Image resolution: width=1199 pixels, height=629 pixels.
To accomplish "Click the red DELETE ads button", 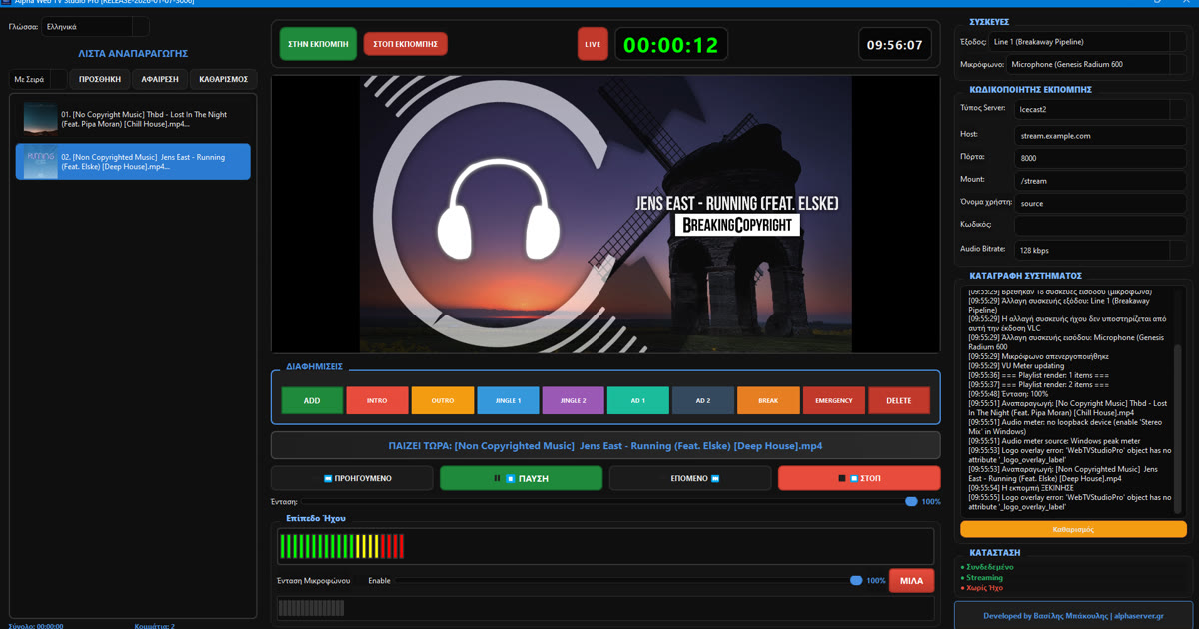I will point(899,400).
